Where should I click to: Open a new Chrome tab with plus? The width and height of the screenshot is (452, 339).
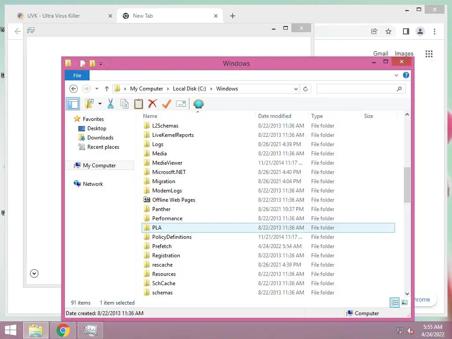(233, 16)
